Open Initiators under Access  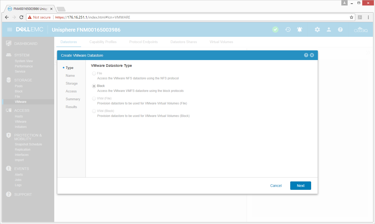coord(21,127)
